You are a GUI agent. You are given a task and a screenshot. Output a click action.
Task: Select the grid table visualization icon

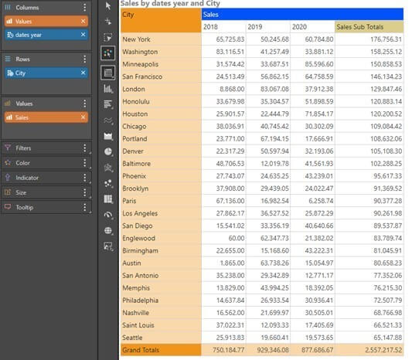108,73
